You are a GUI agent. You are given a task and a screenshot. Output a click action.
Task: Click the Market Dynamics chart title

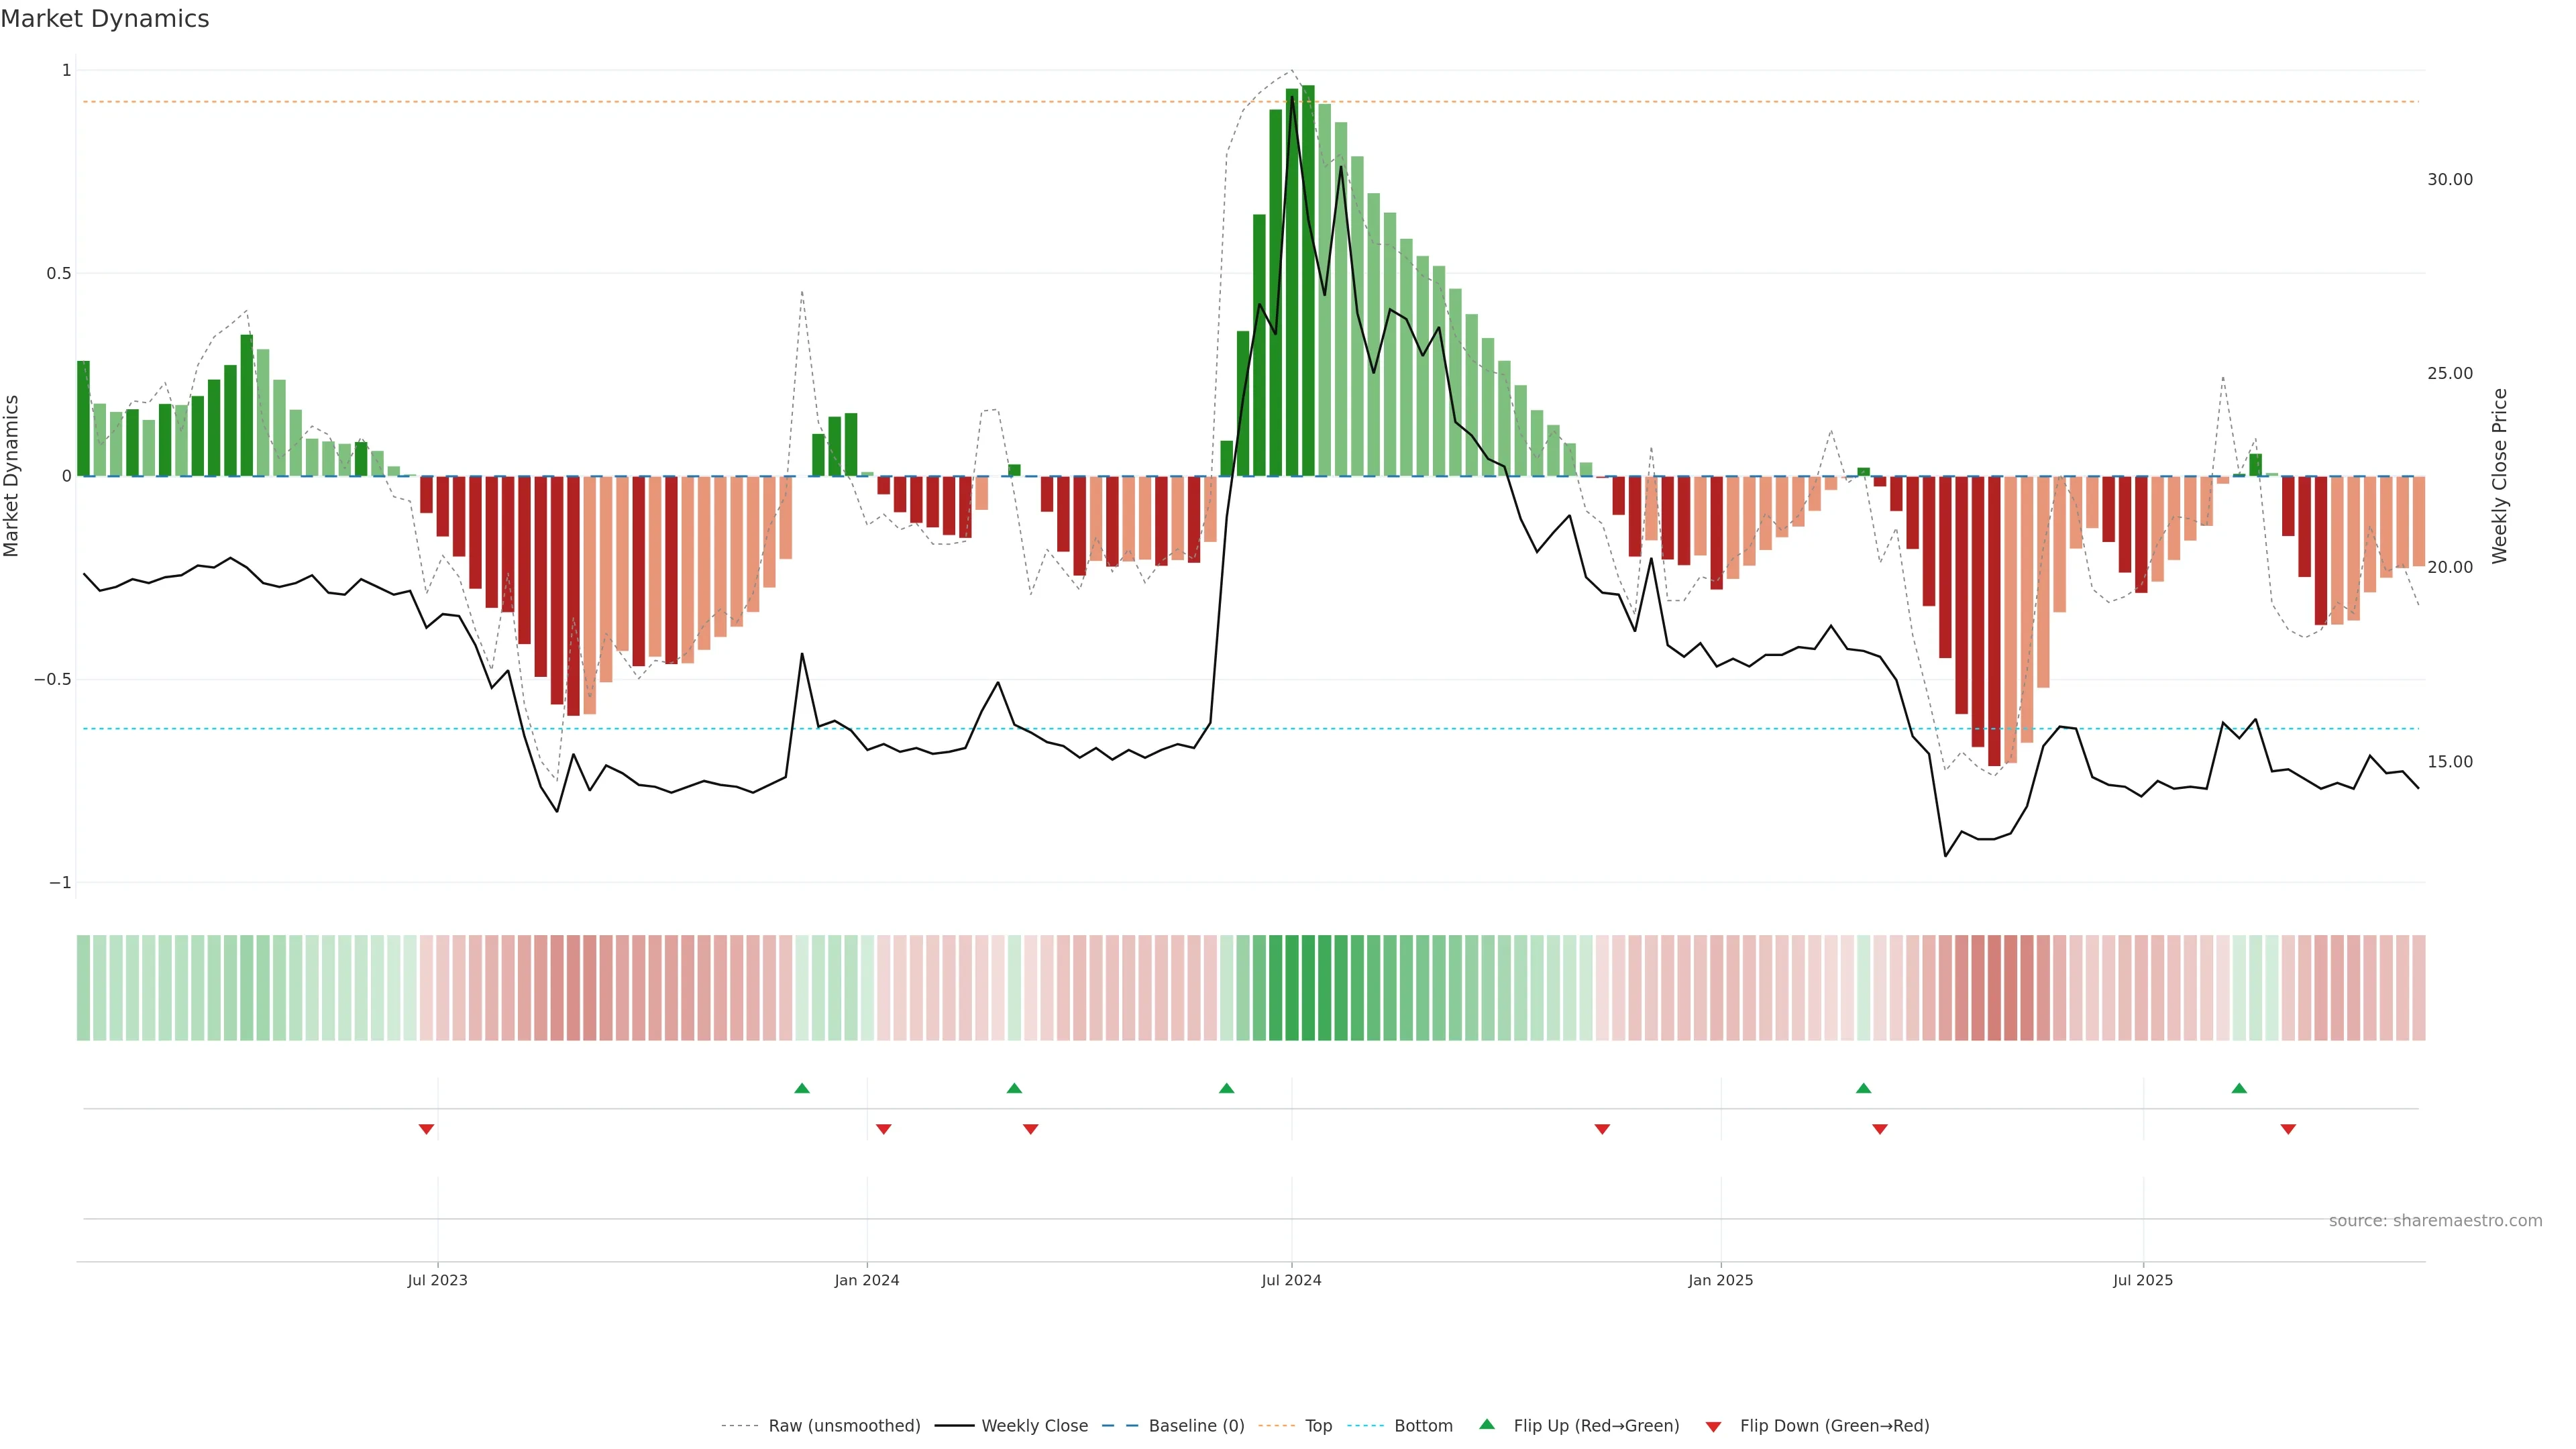tap(105, 19)
